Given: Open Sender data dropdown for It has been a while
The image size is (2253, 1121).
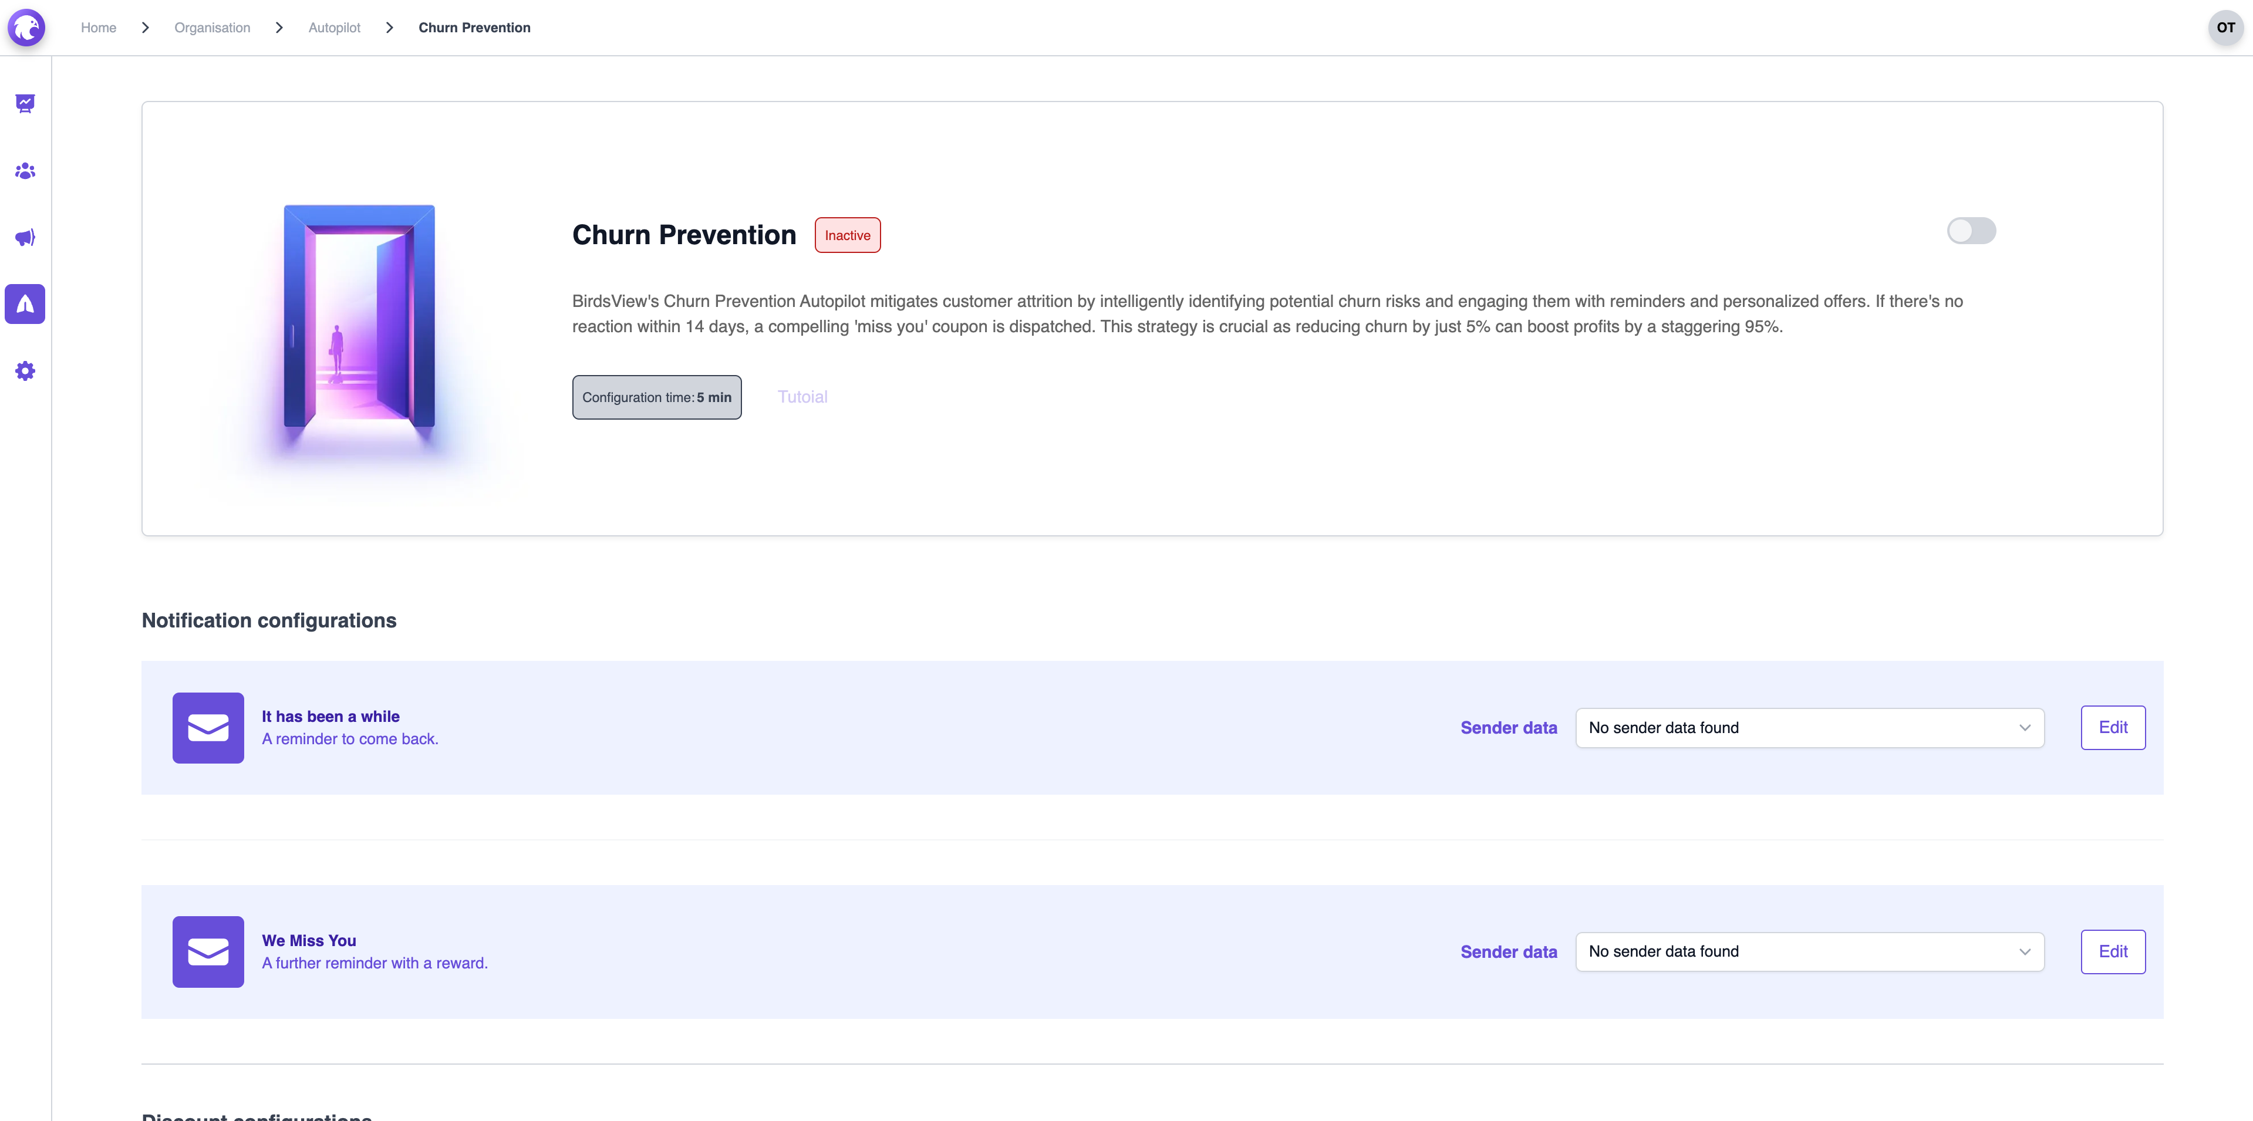Looking at the screenshot, I should coord(1810,728).
